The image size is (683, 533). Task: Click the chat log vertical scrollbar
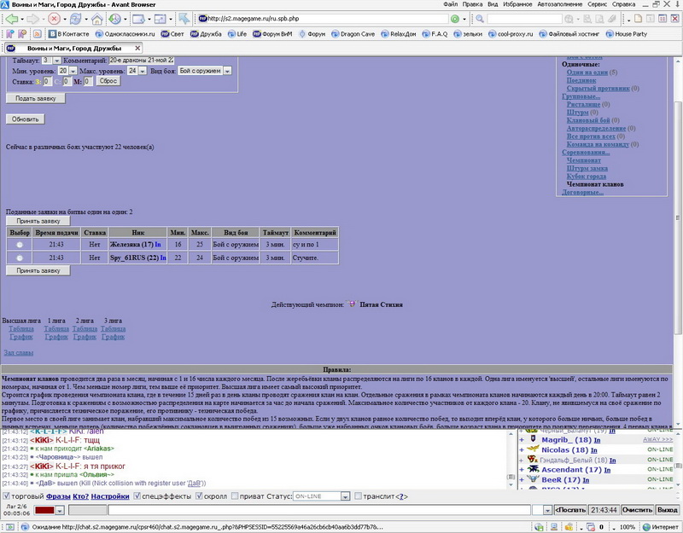pyautogui.click(x=511, y=458)
